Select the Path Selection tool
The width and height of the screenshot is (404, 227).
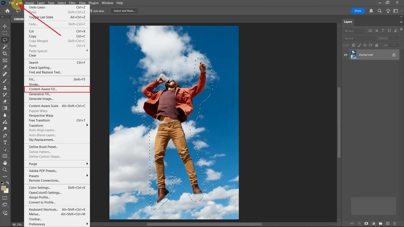tap(5, 149)
